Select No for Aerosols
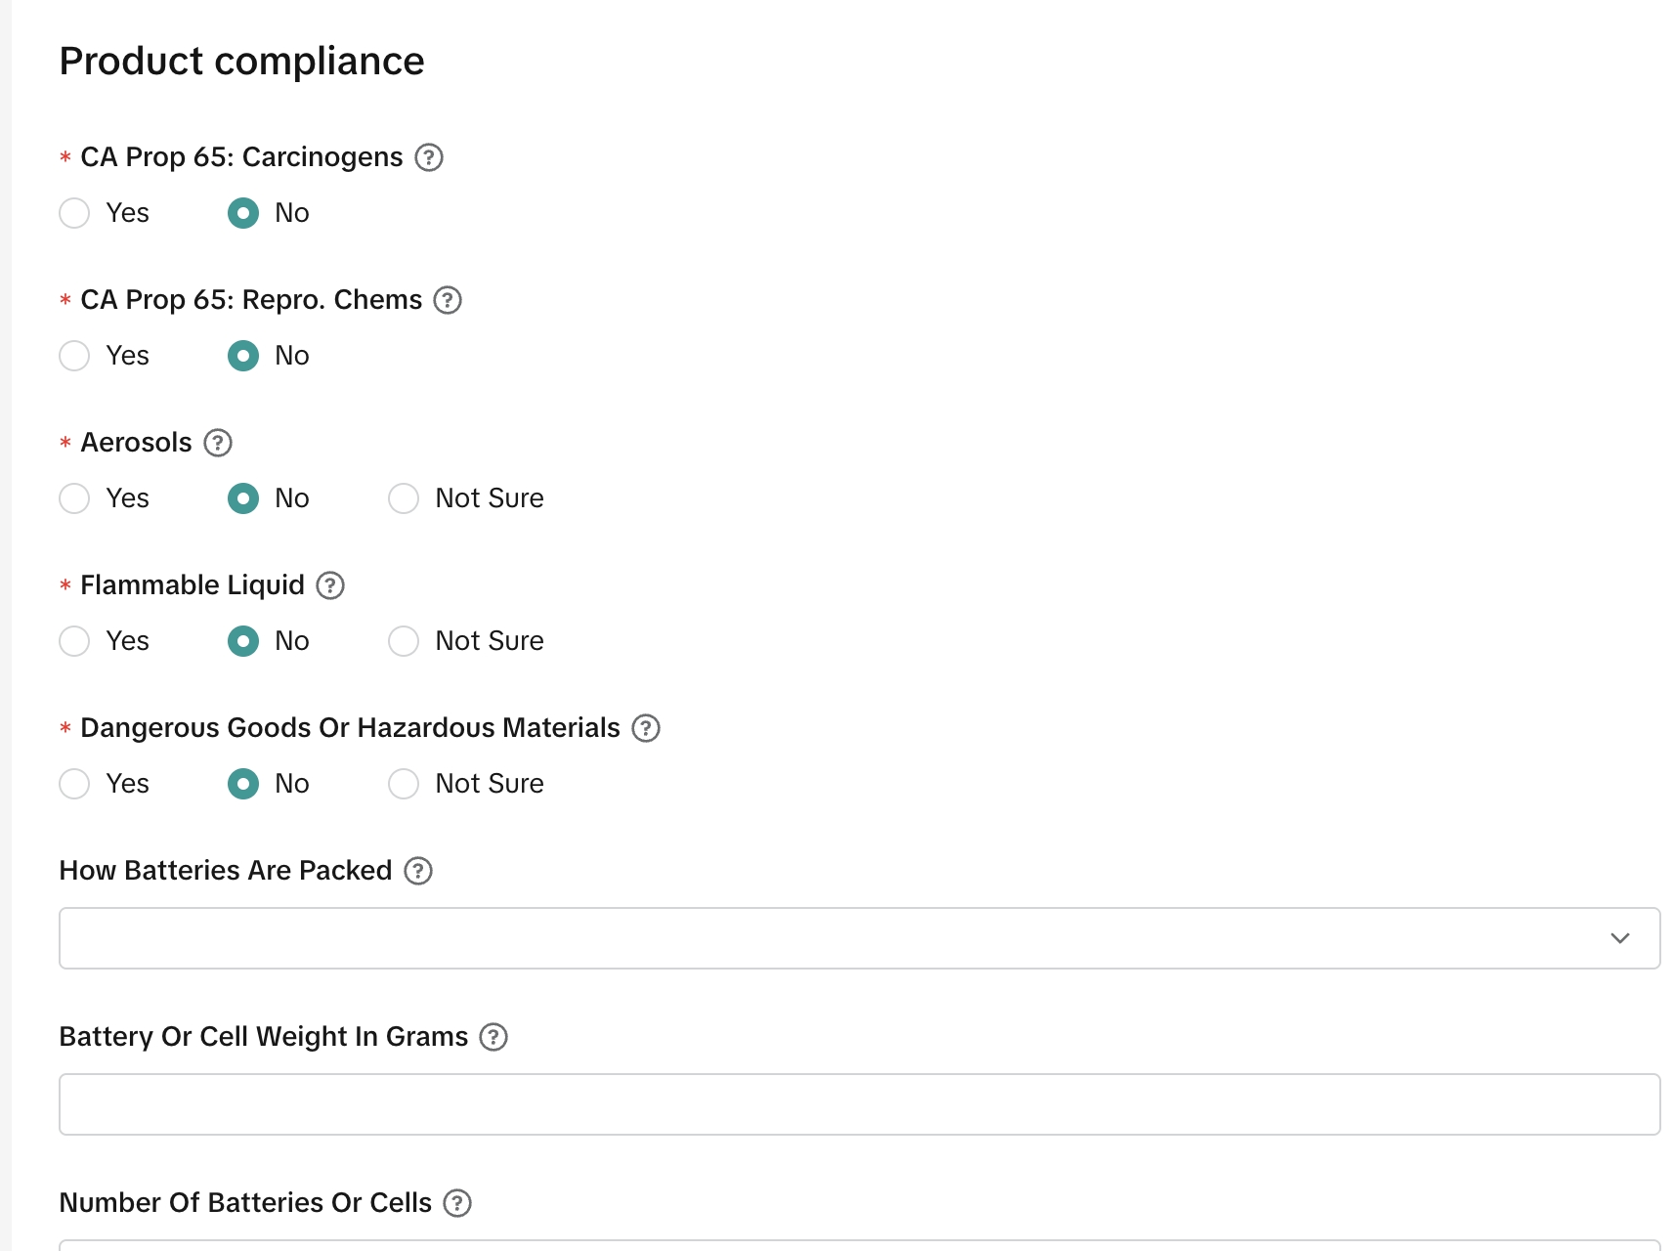The height and width of the screenshot is (1251, 1673). [x=243, y=498]
